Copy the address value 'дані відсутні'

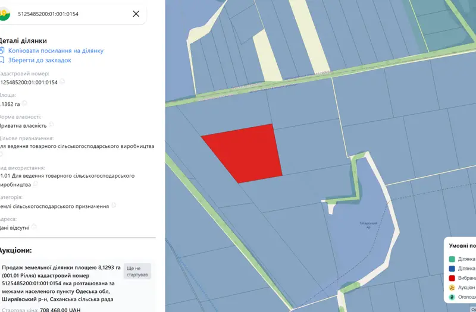(x=34, y=227)
